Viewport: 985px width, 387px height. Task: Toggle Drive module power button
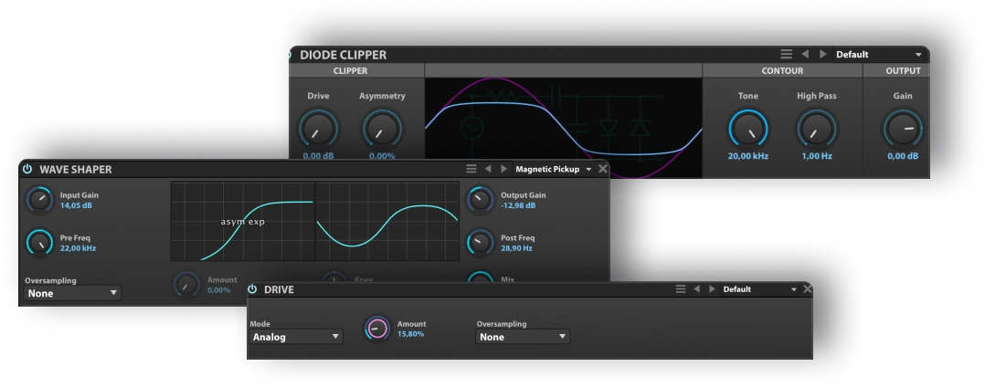coord(252,289)
